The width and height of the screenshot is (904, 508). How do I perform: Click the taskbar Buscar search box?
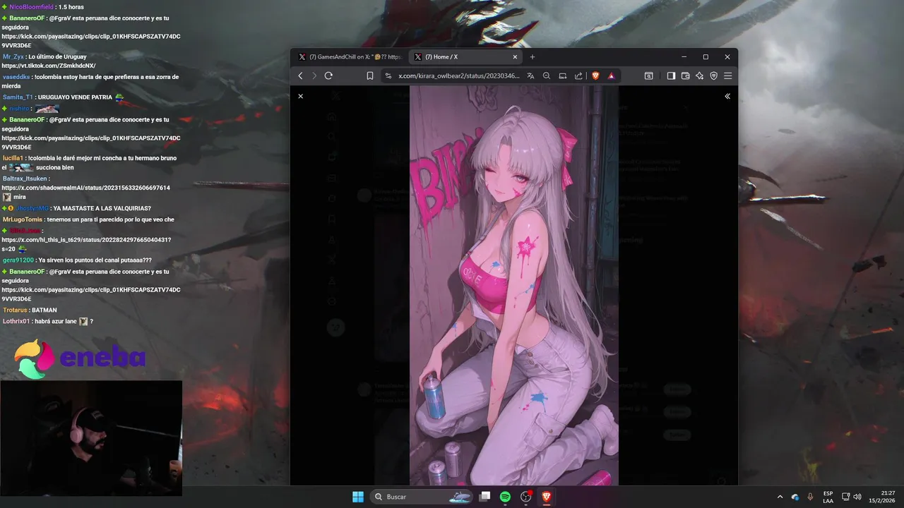pyautogui.click(x=421, y=497)
